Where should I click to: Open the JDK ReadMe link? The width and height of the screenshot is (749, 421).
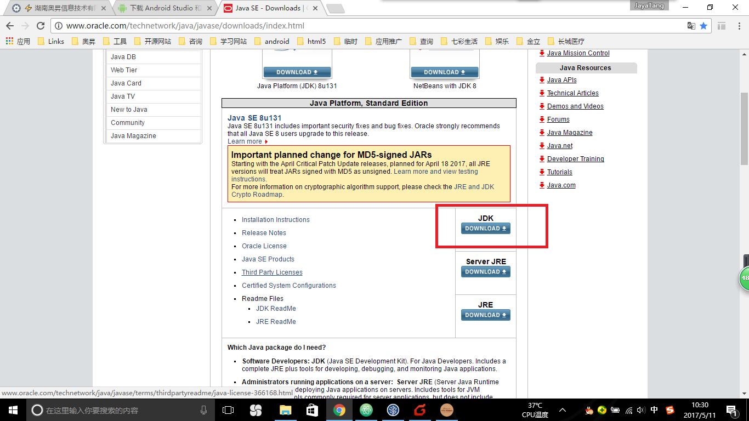[x=276, y=309]
